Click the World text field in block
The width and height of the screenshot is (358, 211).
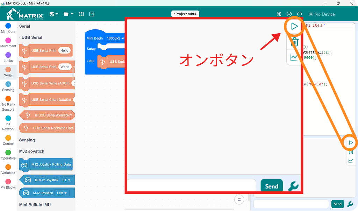pos(65,67)
